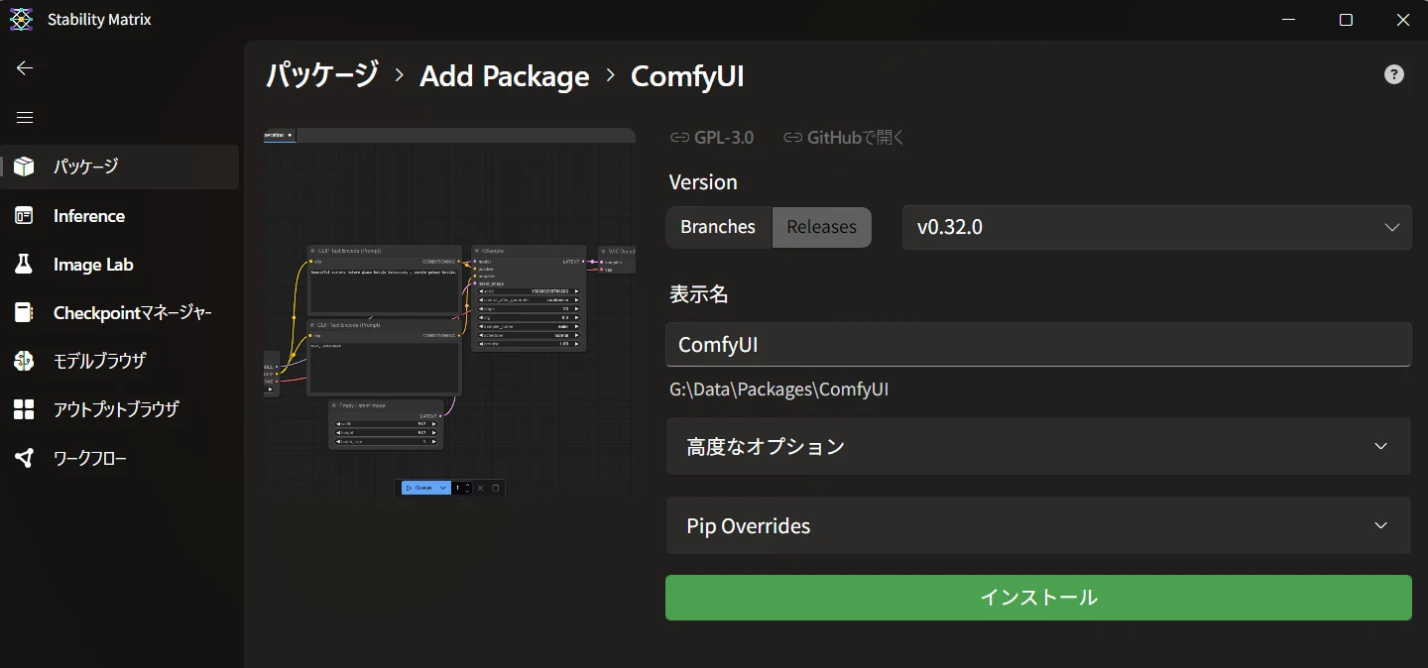Click the chevron on Pip Overrides
This screenshot has height=668, width=1428.
(x=1381, y=525)
